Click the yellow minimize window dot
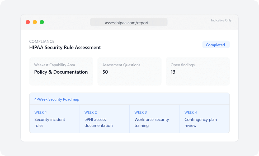This screenshot has width=259, height=156. pos(35,22)
